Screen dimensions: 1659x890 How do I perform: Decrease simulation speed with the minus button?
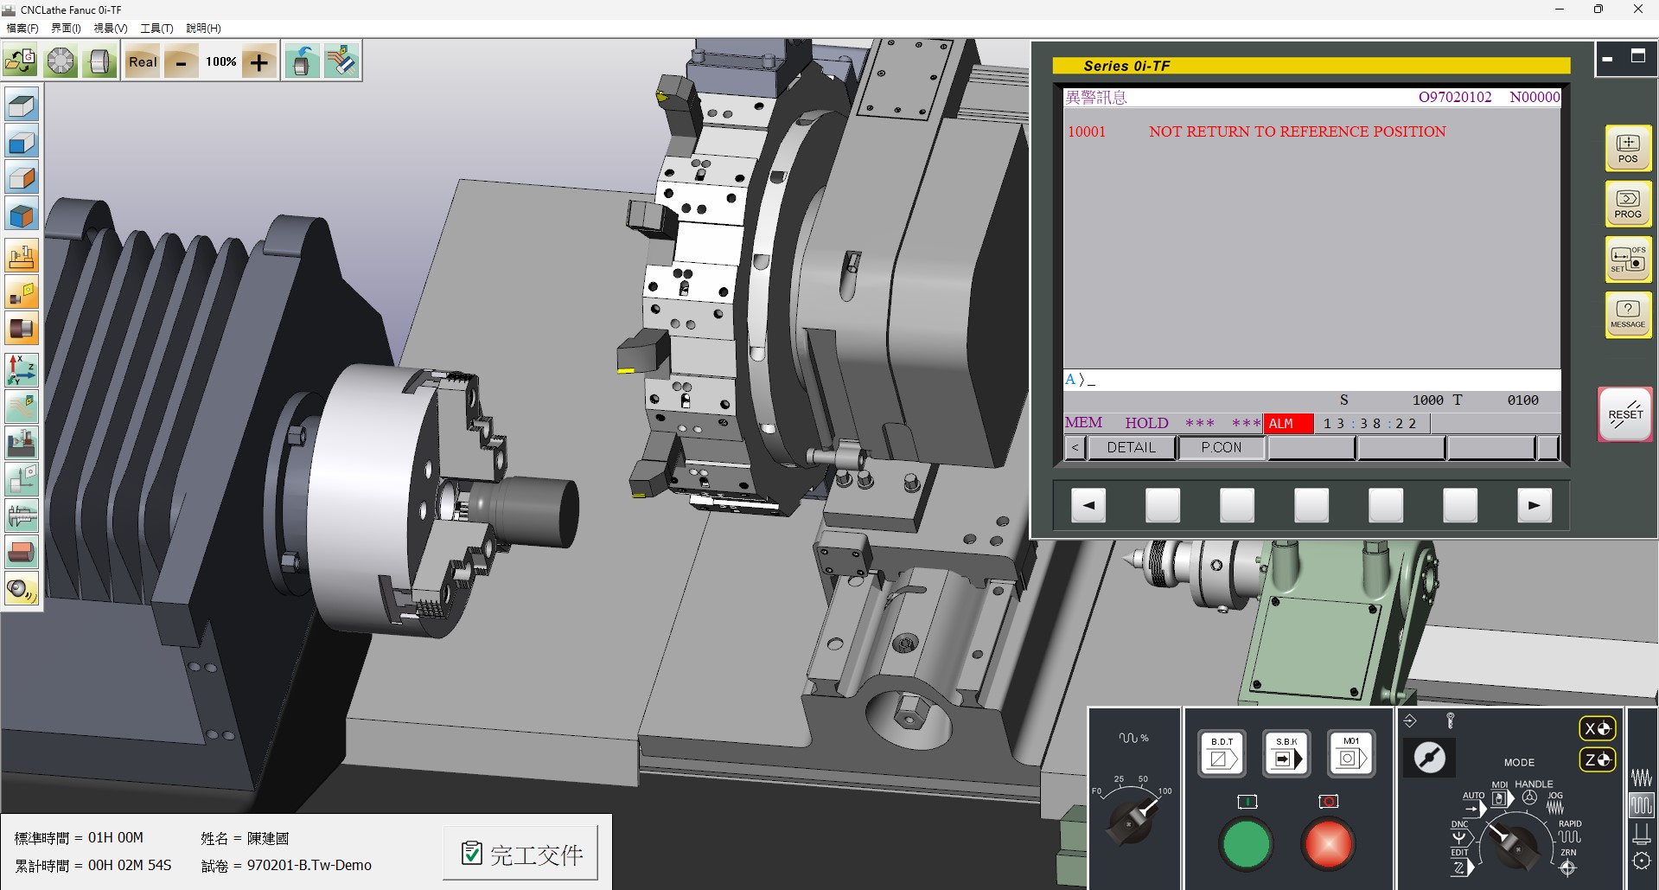tap(181, 62)
